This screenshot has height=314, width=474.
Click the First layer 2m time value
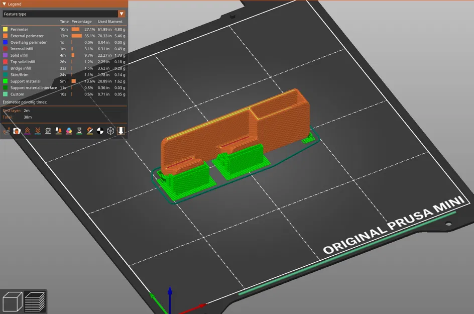27,111
